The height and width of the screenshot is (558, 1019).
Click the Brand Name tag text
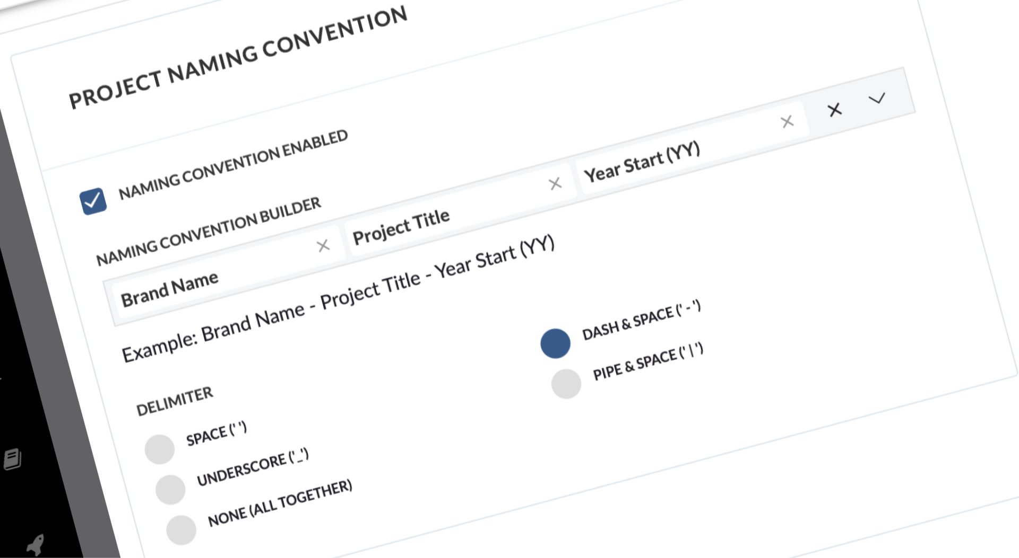click(x=170, y=289)
